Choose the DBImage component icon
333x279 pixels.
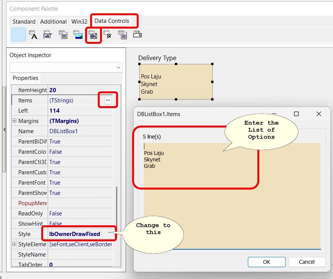78,35
